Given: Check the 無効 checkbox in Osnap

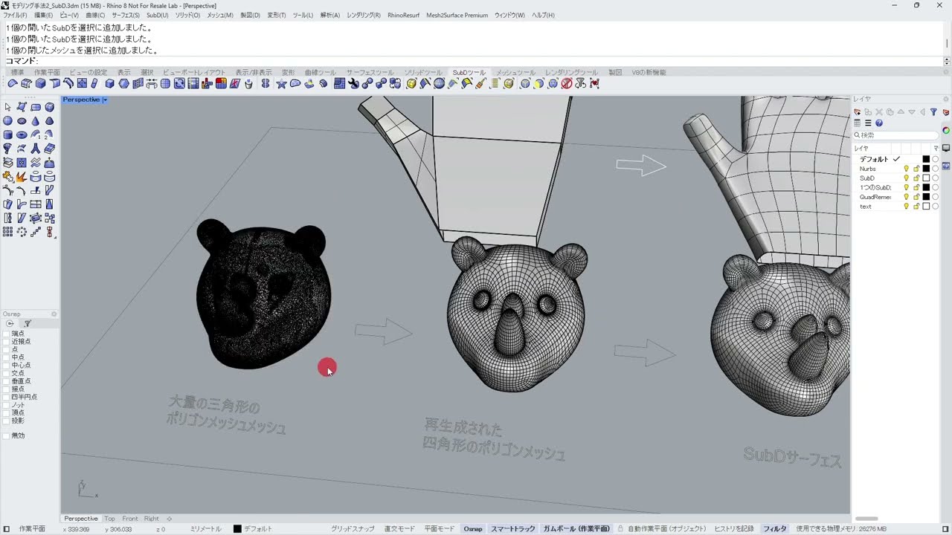Looking at the screenshot, I should click(x=7, y=435).
